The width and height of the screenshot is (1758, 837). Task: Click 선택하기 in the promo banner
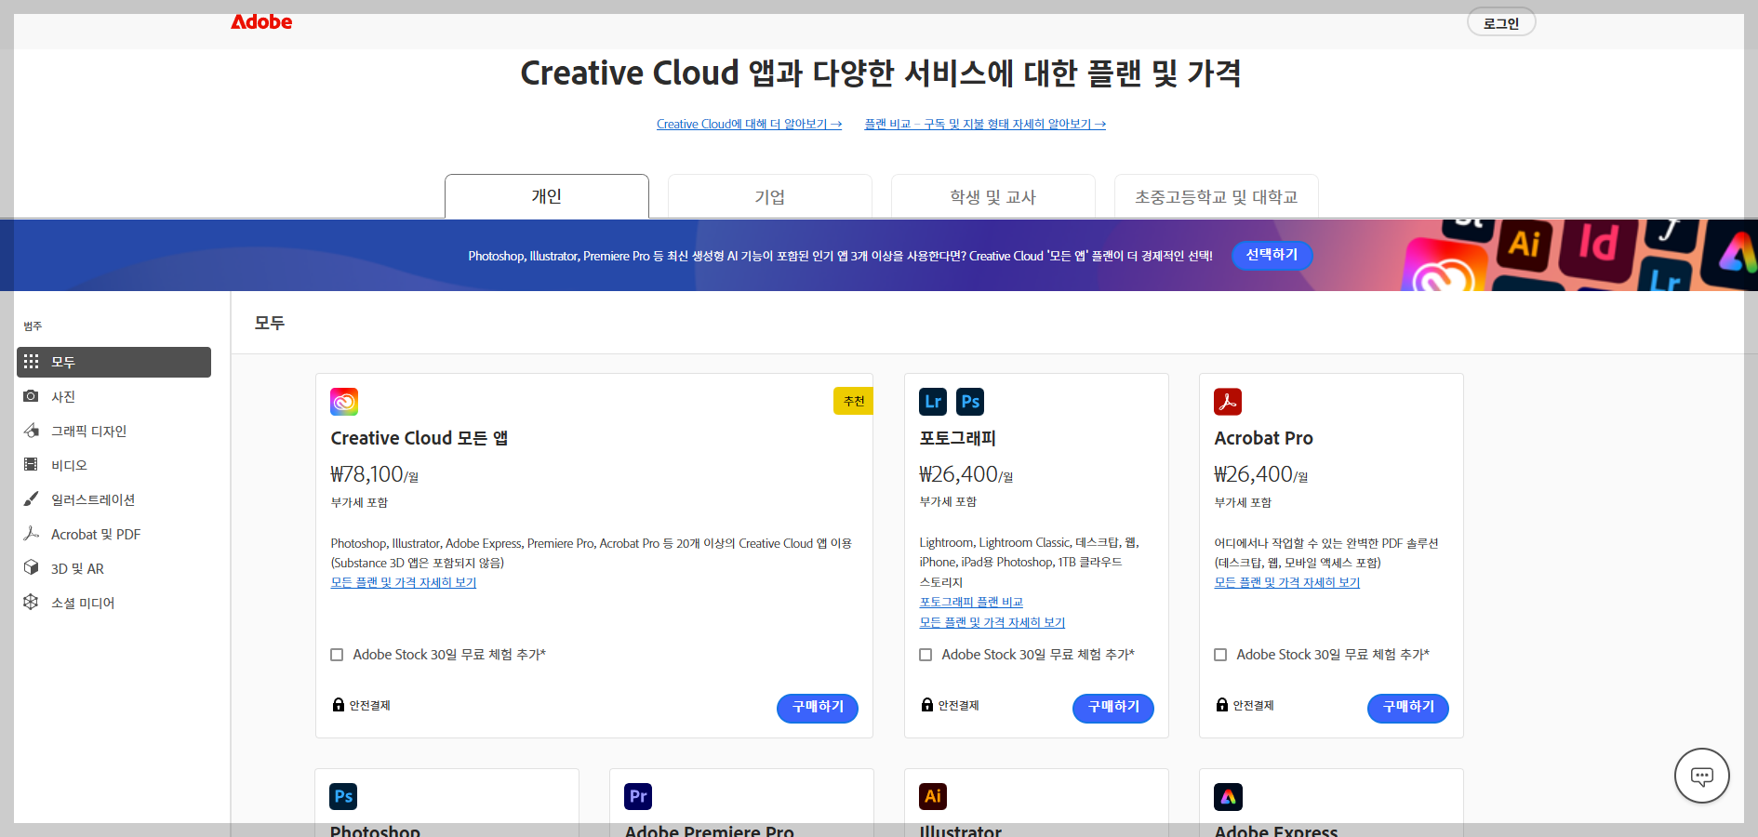(1272, 255)
